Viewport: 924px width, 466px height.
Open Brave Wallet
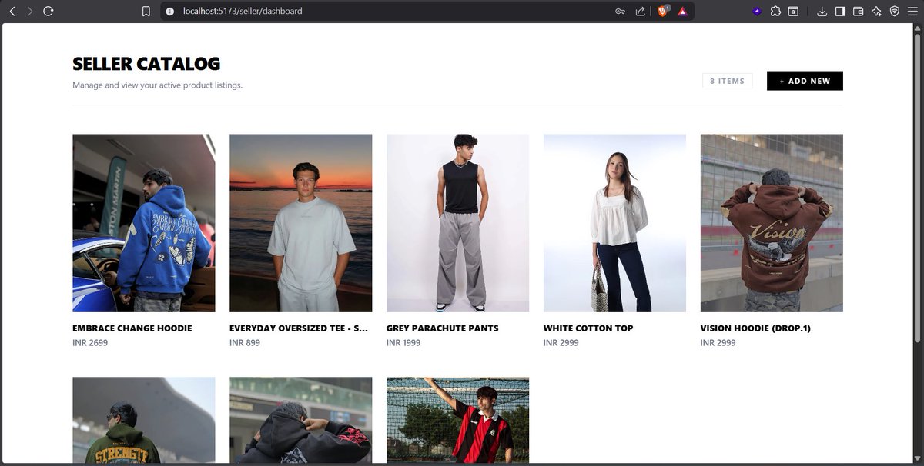[x=859, y=12]
